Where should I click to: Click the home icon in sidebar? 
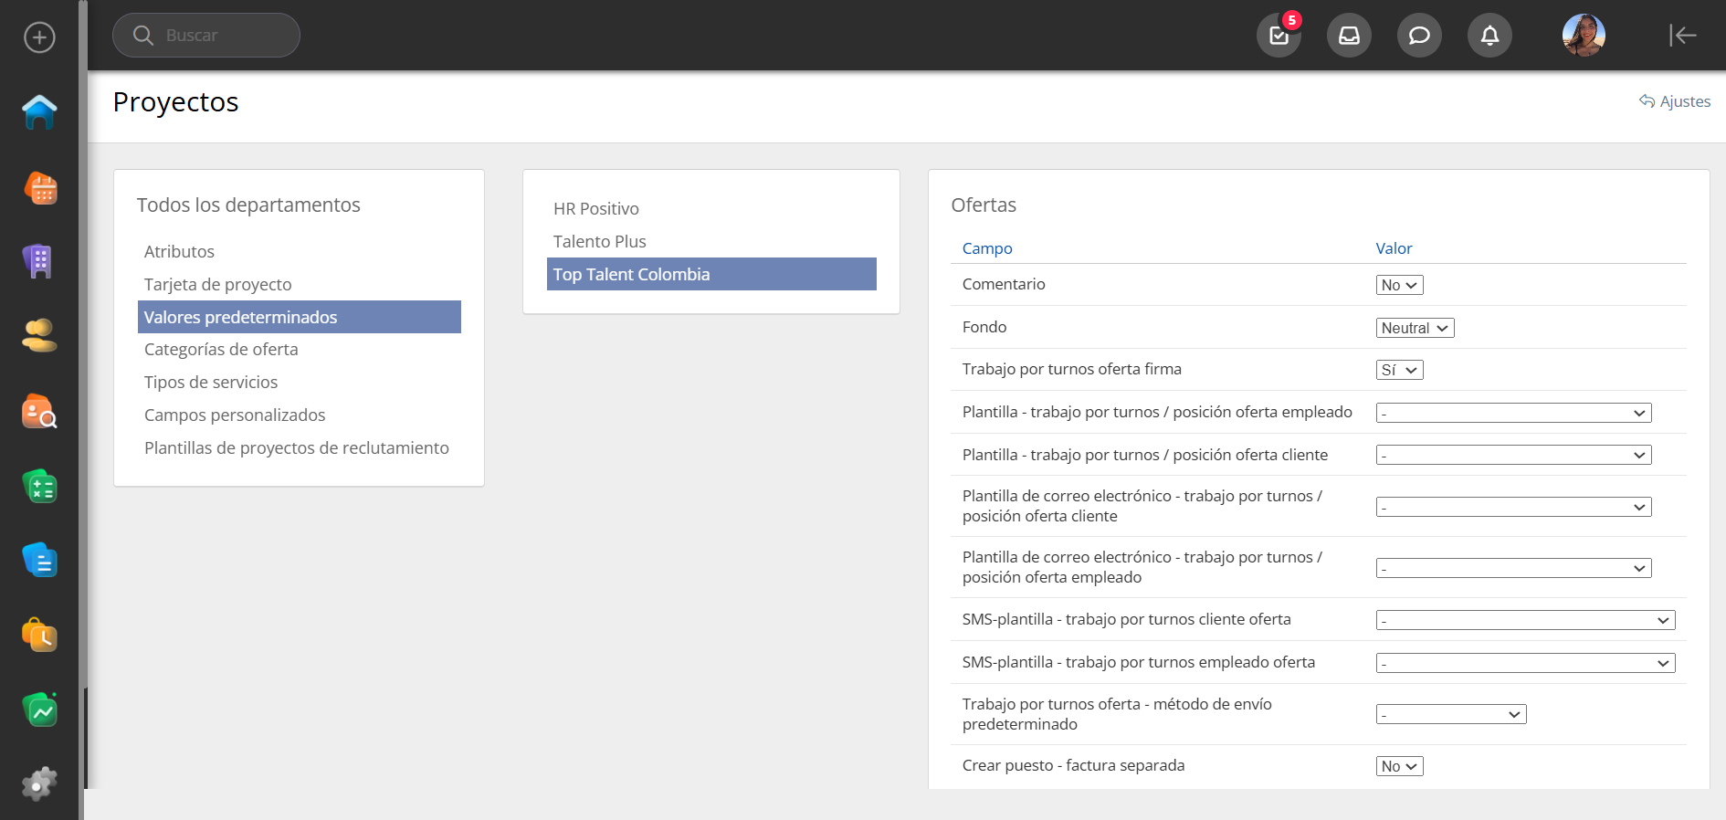click(x=39, y=112)
